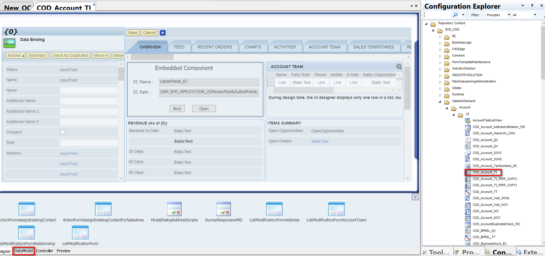The width and height of the screenshot is (545, 256).
Task: Click the EC Name input field
Action: pyautogui.click(x=209, y=82)
